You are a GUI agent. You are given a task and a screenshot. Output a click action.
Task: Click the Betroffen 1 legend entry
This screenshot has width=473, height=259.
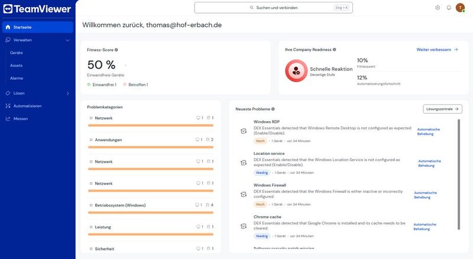(135, 85)
